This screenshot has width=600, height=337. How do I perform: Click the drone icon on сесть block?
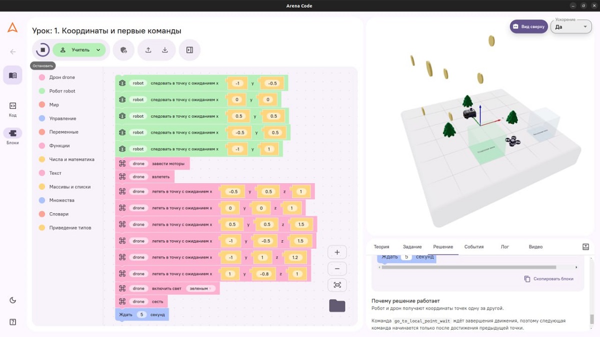point(122,302)
